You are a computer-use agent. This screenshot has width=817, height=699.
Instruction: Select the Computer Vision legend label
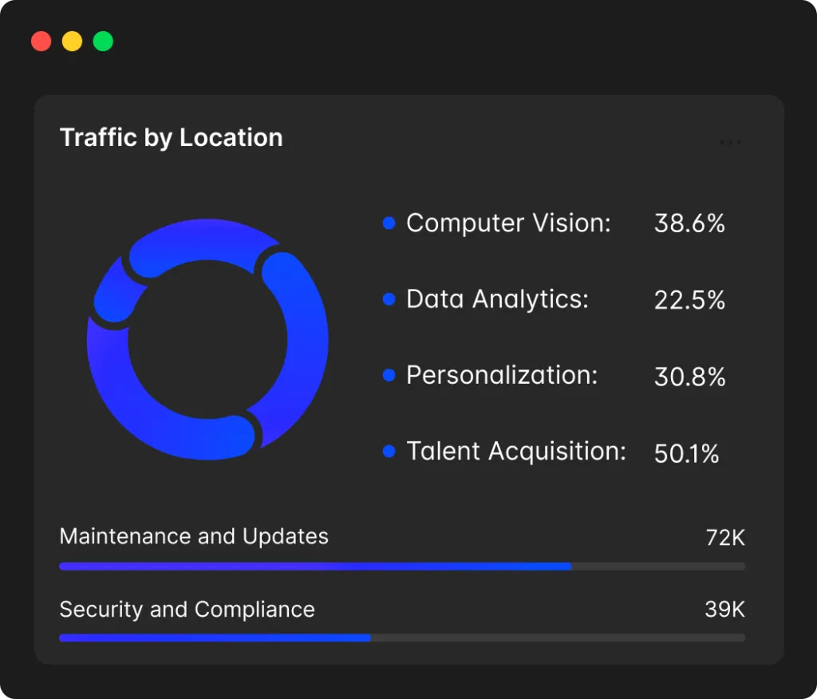pos(508,223)
